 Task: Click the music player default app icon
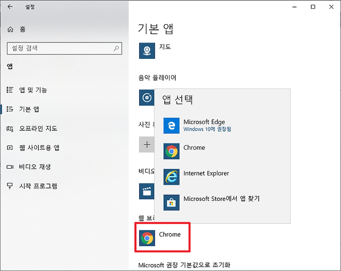(x=146, y=98)
